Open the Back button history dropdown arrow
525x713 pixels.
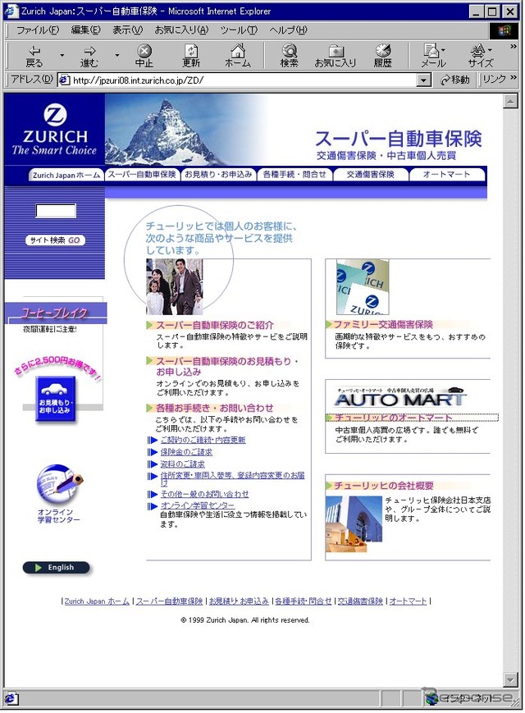pyautogui.click(x=62, y=56)
